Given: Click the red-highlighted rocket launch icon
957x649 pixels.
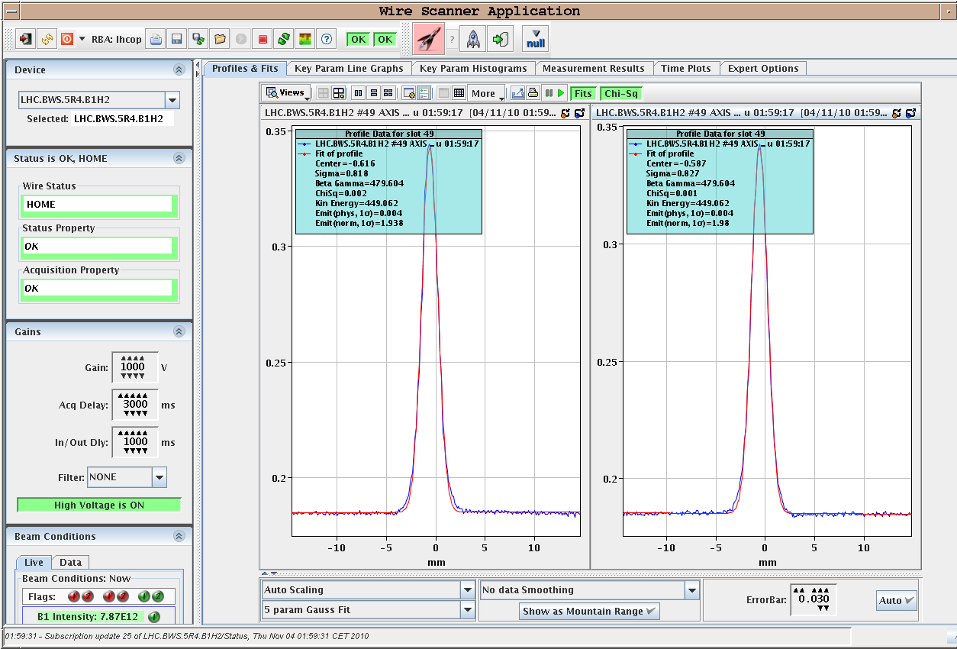Looking at the screenshot, I should point(429,39).
